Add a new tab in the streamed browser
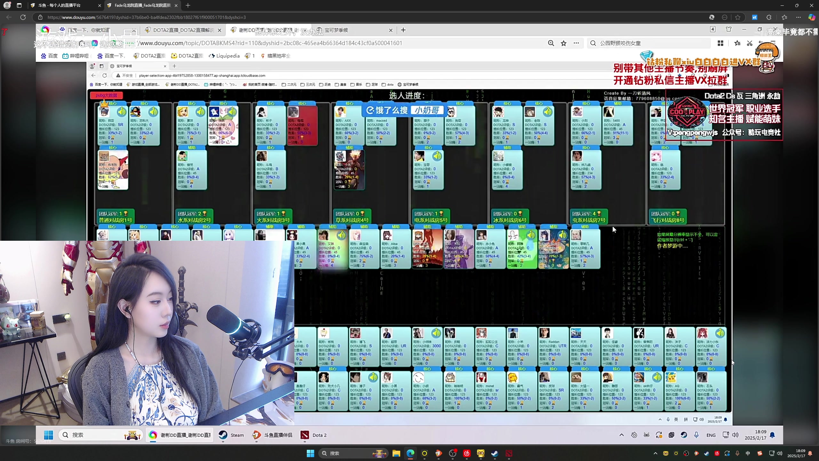This screenshot has height=461, width=819. [x=403, y=30]
